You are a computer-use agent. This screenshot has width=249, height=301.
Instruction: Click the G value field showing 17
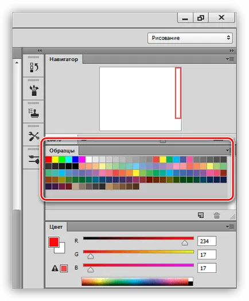[x=207, y=255]
